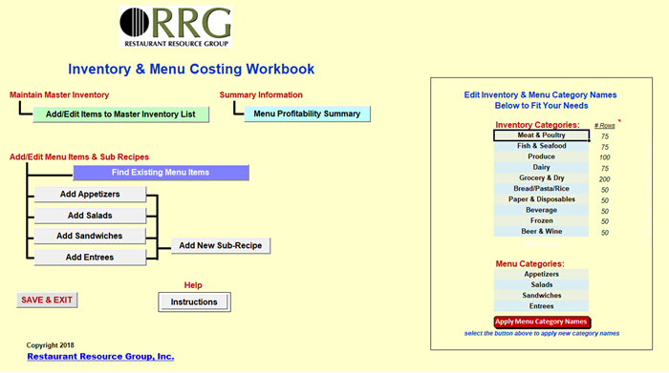Select the Dairy inventory category cell
Screen dimensions: 669x373
(542, 167)
